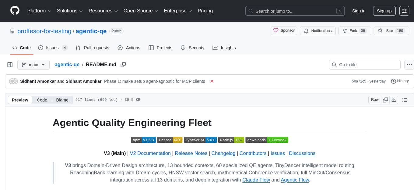Click the Sponsor heart icon

[x=276, y=30]
